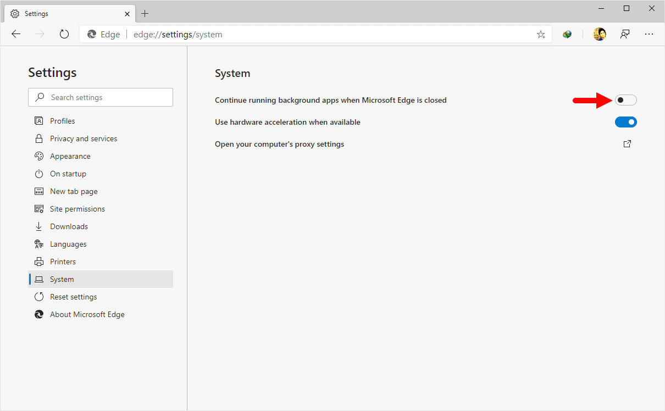Reload the page with the refresh icon
Viewport: 665px width, 411px height.
(x=64, y=34)
